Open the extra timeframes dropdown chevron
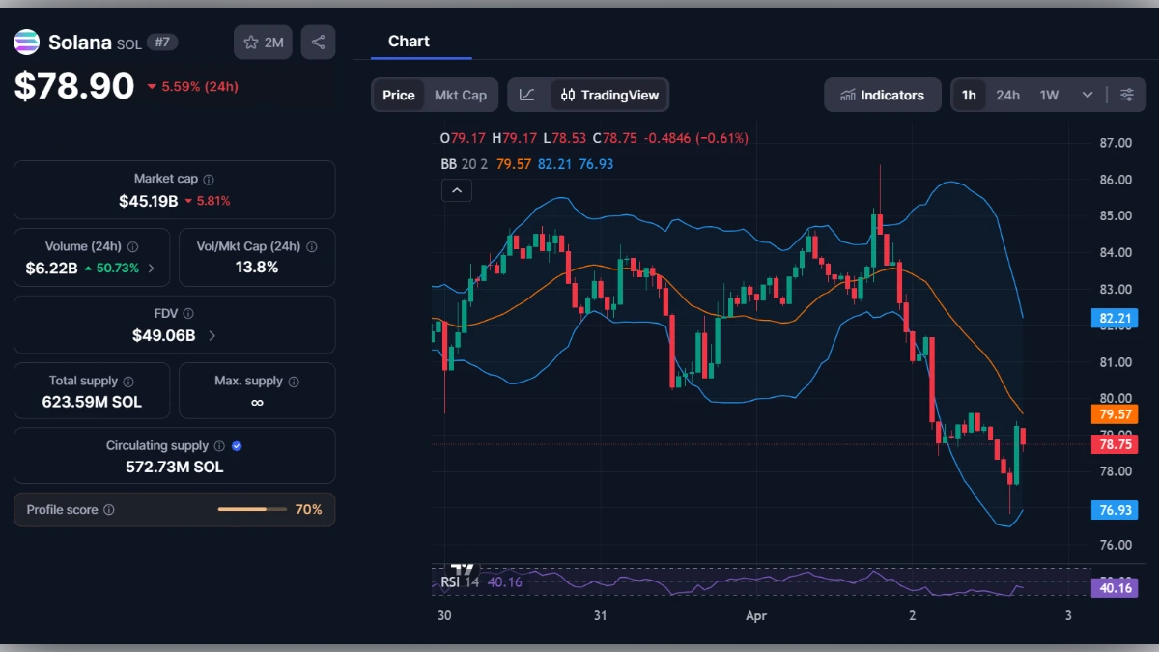Screen dimensions: 1159x652 pyautogui.click(x=1086, y=95)
